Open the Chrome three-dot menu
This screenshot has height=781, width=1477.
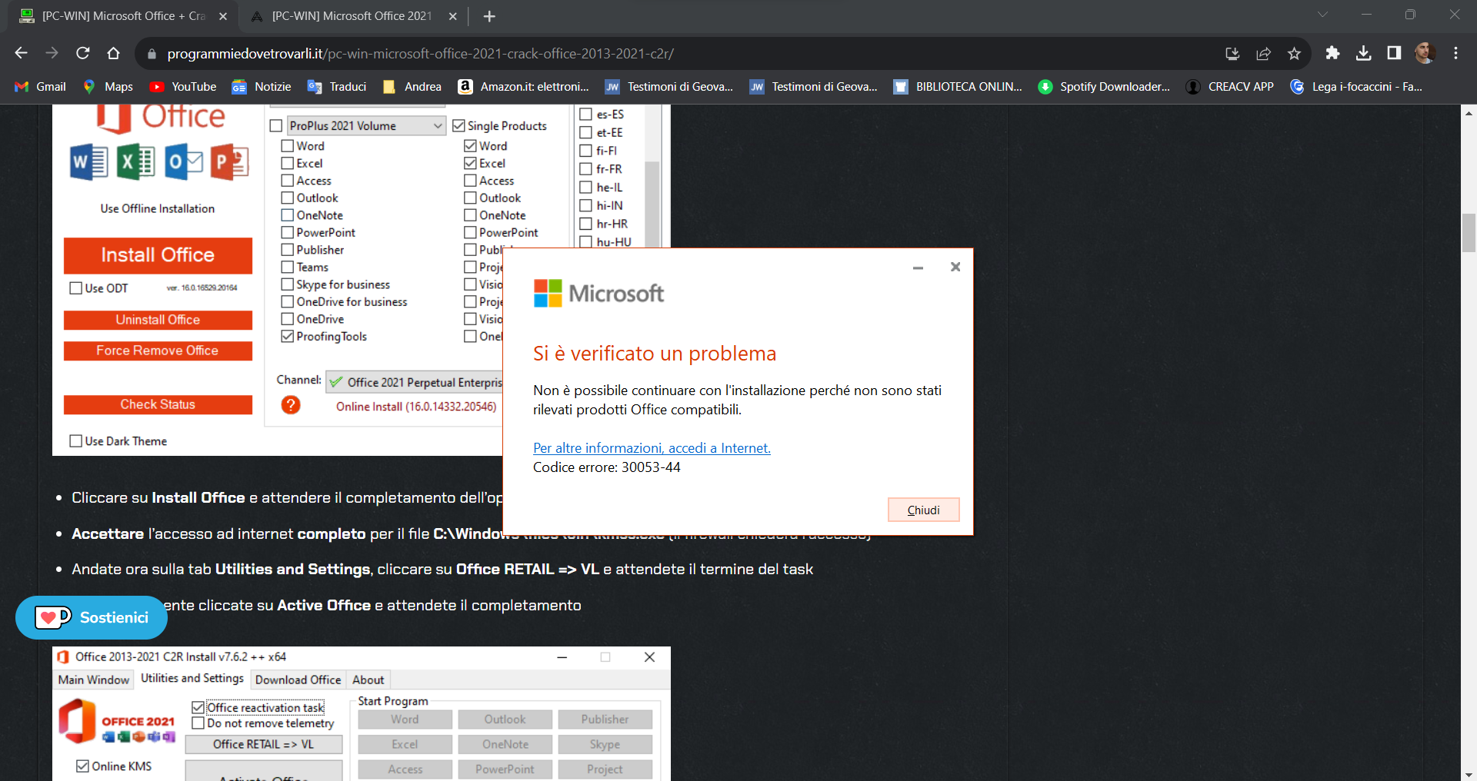(1455, 53)
